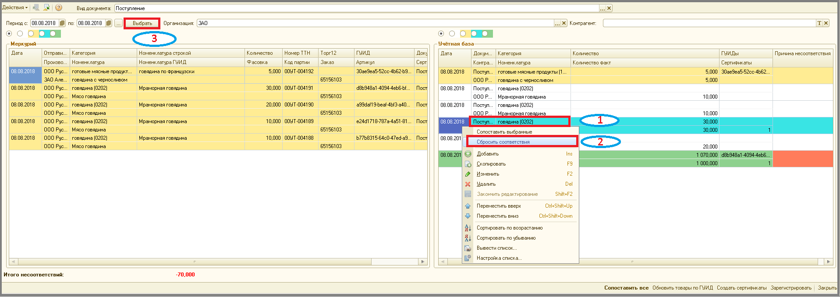Select the white radio button above Меркурий table

coord(20,34)
